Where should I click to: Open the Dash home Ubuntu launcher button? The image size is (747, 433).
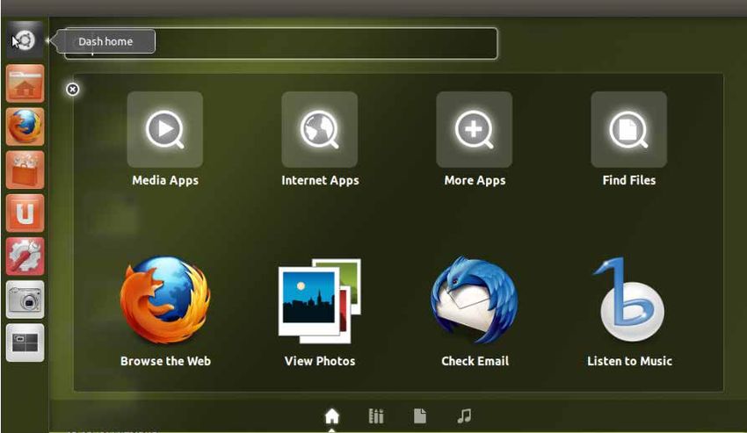point(25,40)
